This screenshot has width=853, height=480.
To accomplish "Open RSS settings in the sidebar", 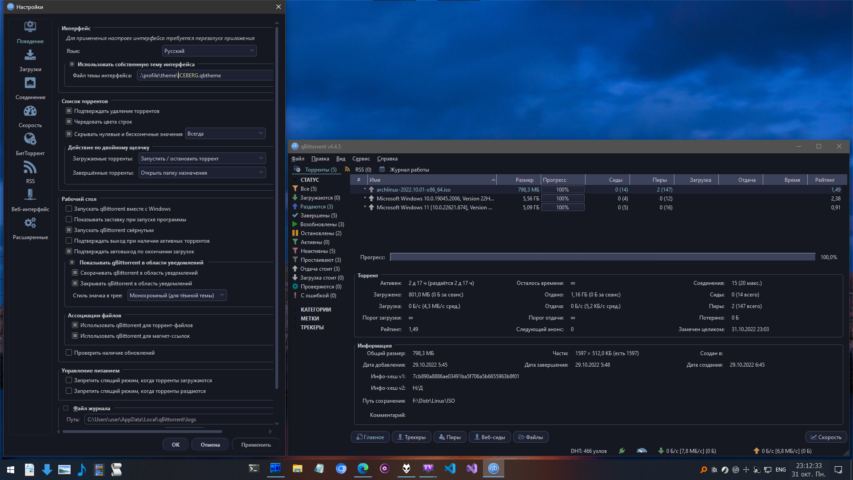I will click(30, 172).
